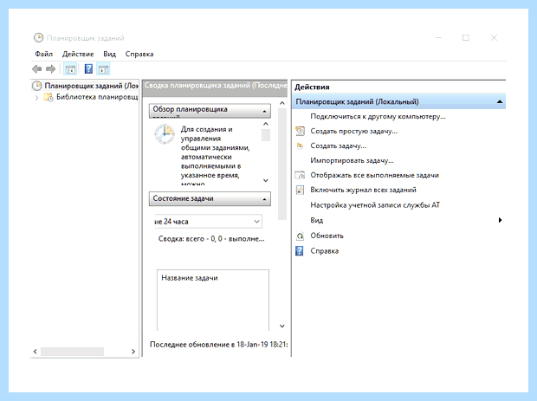Viewport: 537px width, 401px height.
Task: Click the overview text scrollbar thumb
Action: pos(266,135)
